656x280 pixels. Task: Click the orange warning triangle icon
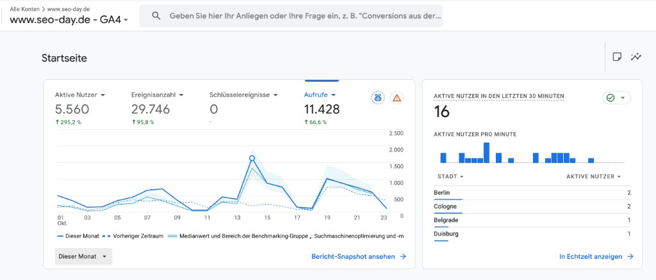(x=397, y=98)
